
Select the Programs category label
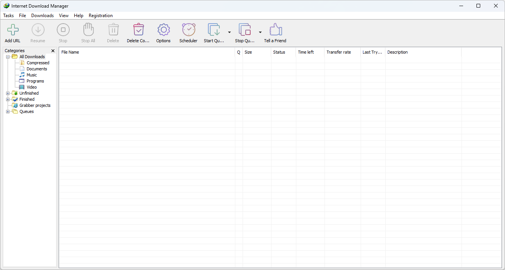(35, 81)
